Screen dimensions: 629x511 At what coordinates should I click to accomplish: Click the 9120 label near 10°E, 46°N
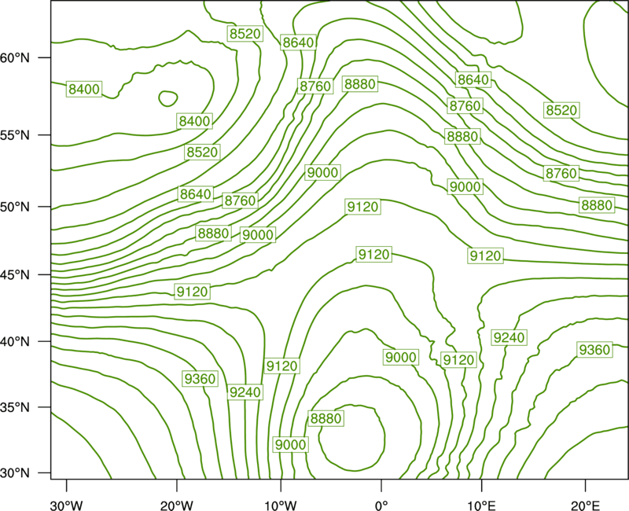(486, 256)
